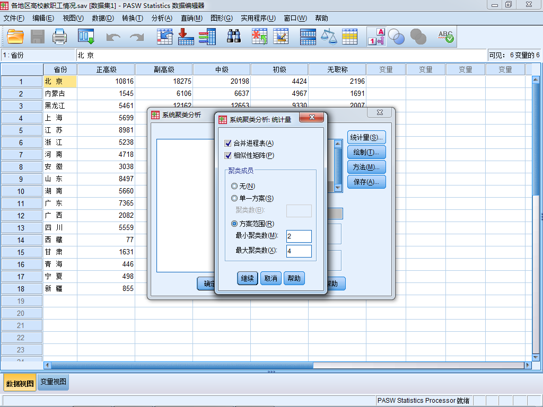
Task: Show all variables grey circles icon
Action: pos(418,37)
